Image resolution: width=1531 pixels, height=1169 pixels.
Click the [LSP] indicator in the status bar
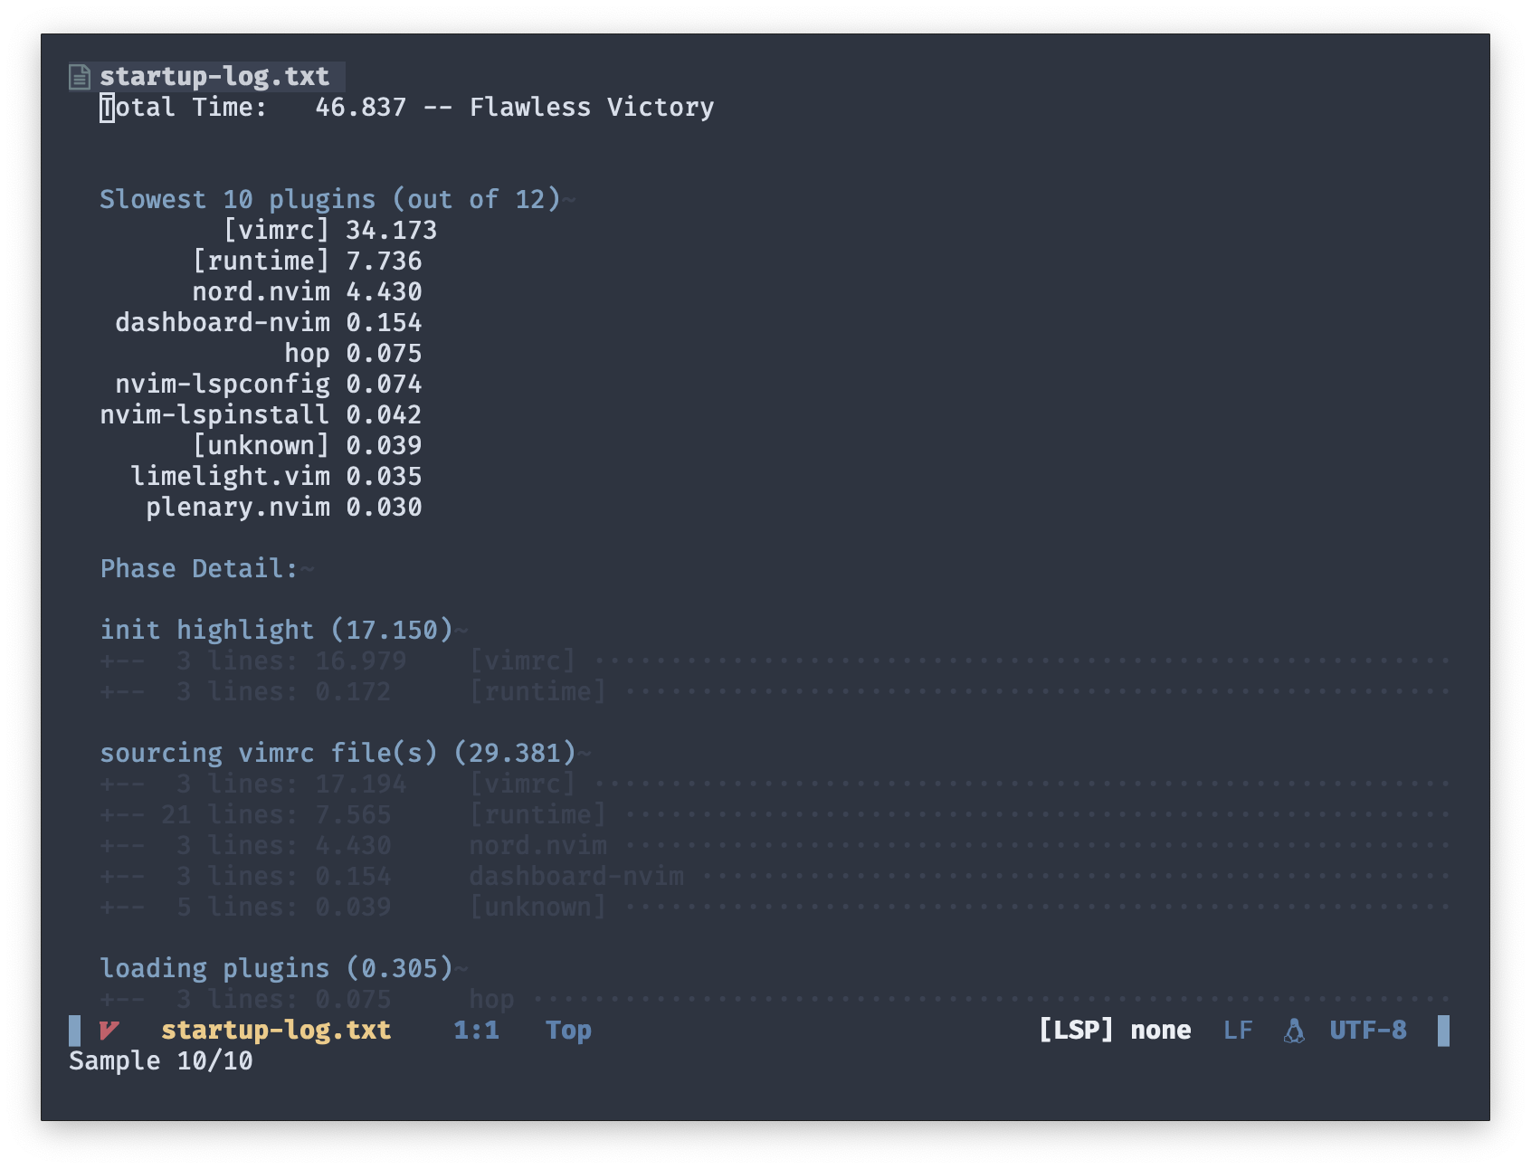point(1076,1030)
